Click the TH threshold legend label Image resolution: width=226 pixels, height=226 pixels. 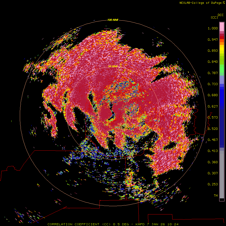coord(216,196)
